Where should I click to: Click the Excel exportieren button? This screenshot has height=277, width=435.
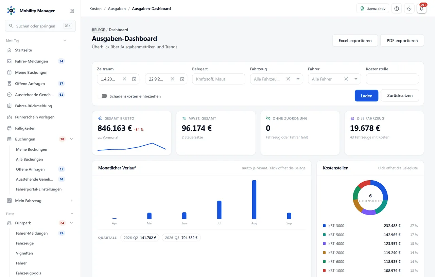coord(355,40)
